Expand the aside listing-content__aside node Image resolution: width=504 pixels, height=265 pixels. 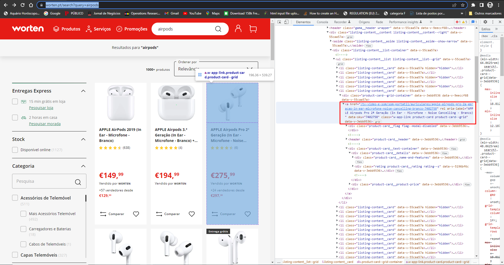click(331, 41)
